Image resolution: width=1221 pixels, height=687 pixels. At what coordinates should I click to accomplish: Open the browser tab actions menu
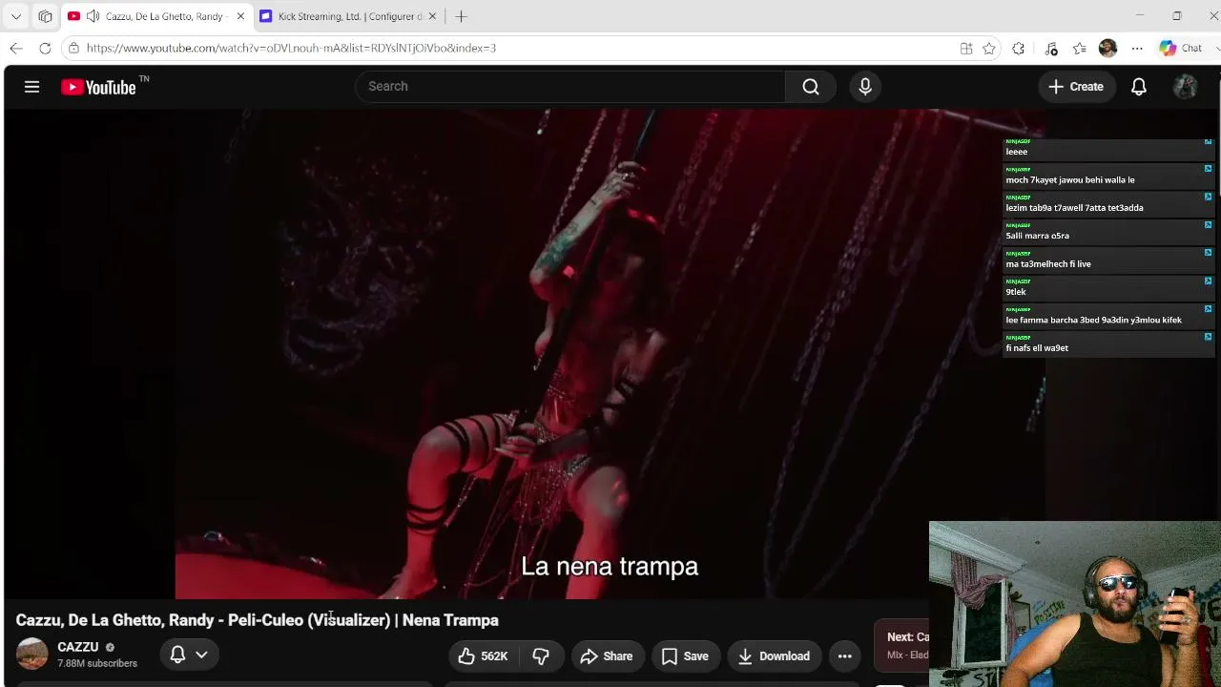coord(16,16)
